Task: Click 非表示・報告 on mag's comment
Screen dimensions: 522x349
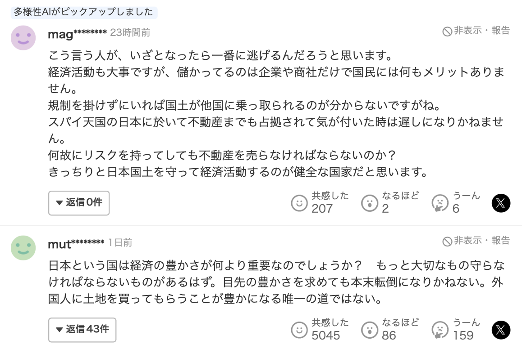Action: click(x=476, y=31)
